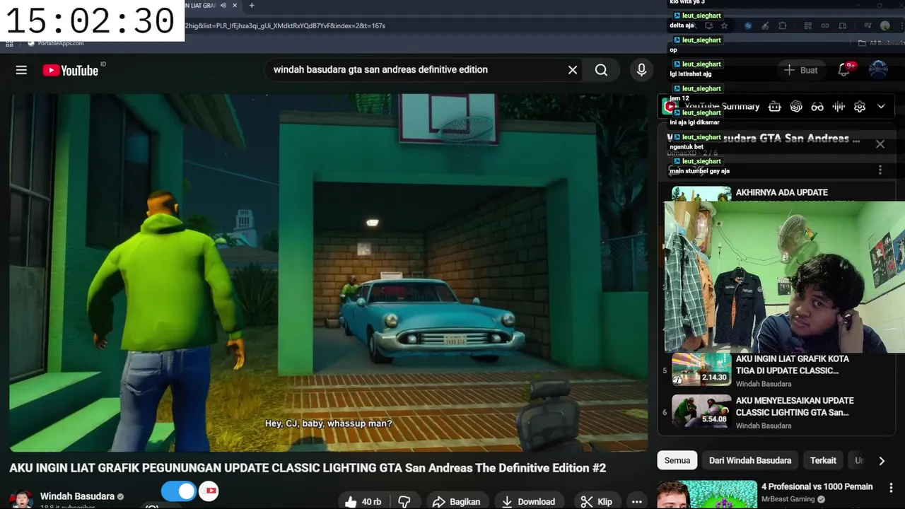Click the browser address bar URL
This screenshot has height=509, width=905.
tap(286, 25)
